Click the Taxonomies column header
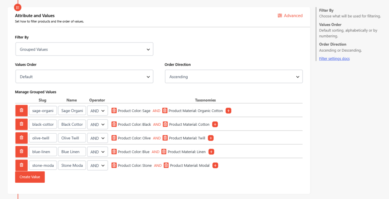Image resolution: width=389 pixels, height=199 pixels. [x=205, y=100]
